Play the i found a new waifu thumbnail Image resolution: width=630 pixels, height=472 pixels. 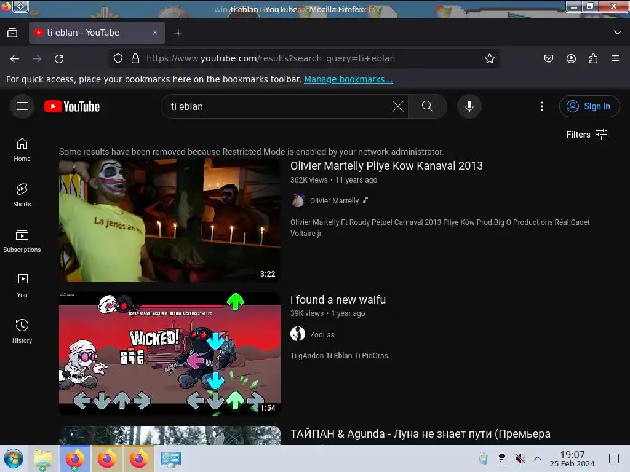pyautogui.click(x=170, y=353)
